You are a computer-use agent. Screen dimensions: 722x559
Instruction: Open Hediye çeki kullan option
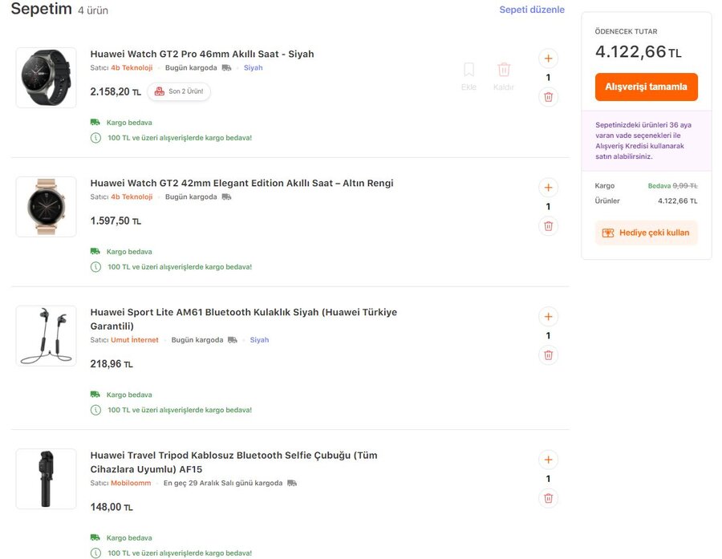tap(646, 233)
